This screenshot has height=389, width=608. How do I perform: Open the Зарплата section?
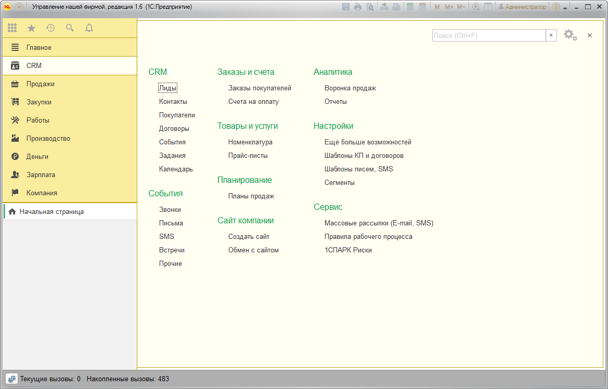70,175
